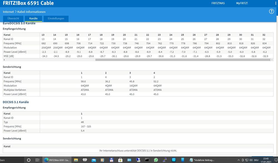Viewport: 278px width, 163px height.
Task: Open Cortana search on the taskbar
Action: 28,160
